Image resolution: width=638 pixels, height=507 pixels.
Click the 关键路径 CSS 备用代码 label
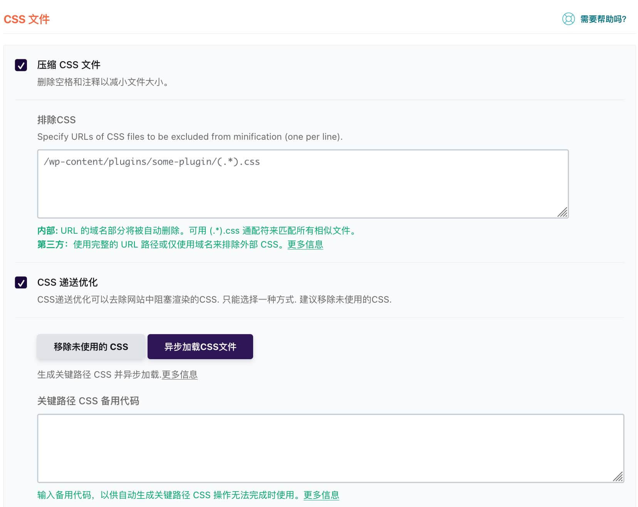(x=88, y=401)
